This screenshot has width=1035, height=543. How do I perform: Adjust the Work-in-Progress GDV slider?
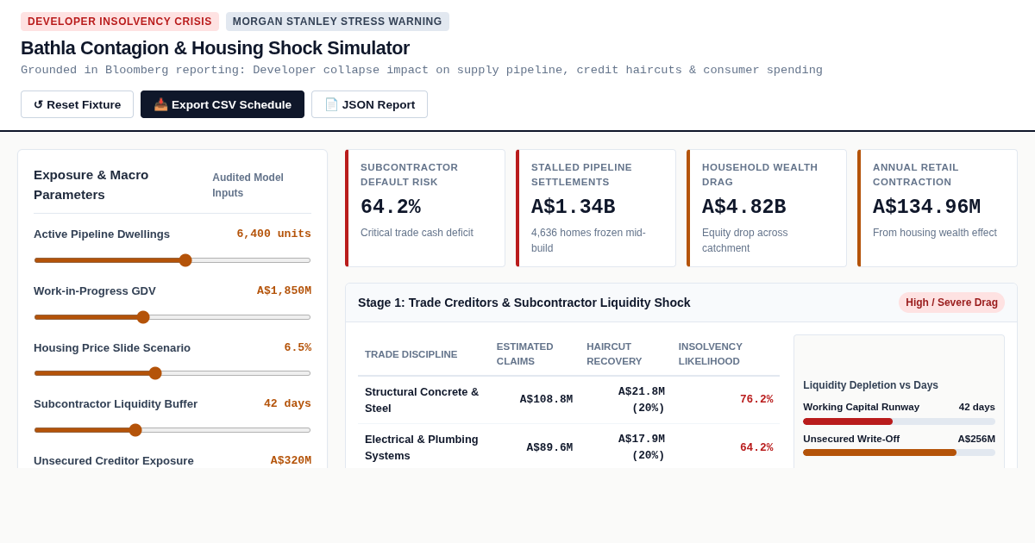click(x=172, y=317)
